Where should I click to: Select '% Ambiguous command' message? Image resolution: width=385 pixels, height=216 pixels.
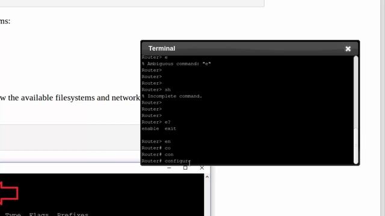(x=176, y=64)
